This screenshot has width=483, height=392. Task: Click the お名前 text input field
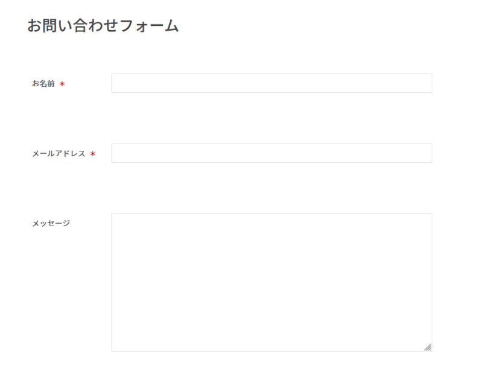click(272, 83)
